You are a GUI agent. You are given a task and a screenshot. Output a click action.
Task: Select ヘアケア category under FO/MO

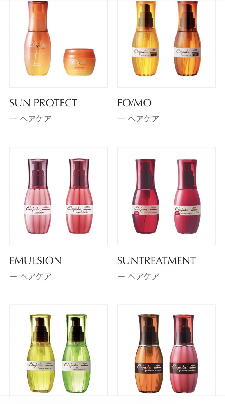(x=143, y=119)
